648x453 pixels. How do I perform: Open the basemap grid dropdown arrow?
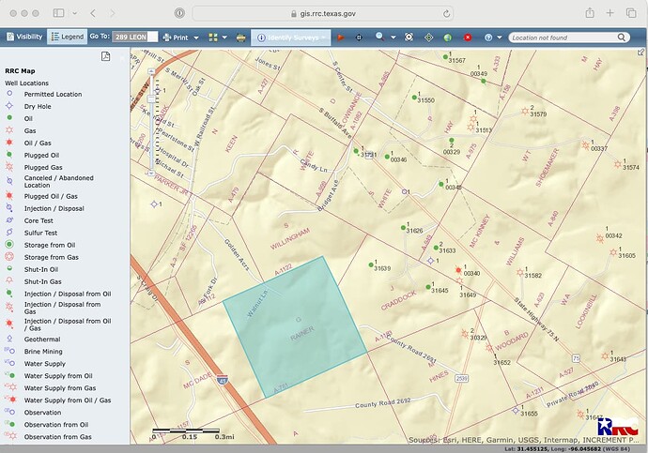click(x=224, y=38)
